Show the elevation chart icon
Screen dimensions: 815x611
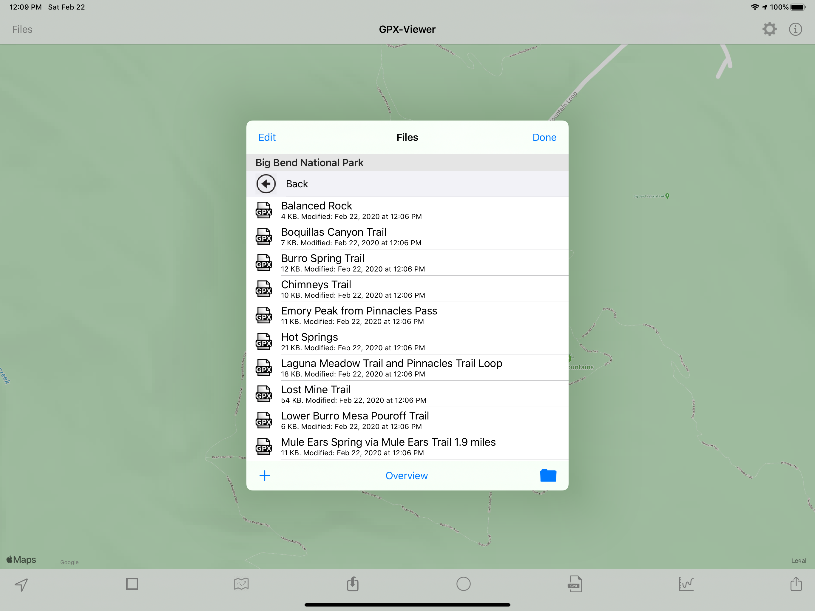[686, 584]
